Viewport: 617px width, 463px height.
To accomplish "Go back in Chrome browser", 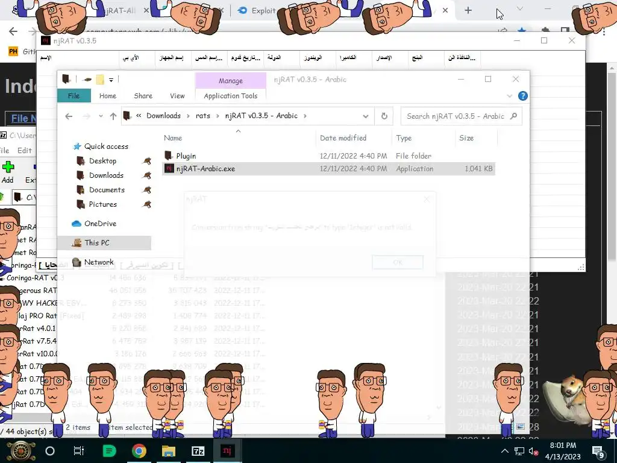I will pyautogui.click(x=13, y=31).
